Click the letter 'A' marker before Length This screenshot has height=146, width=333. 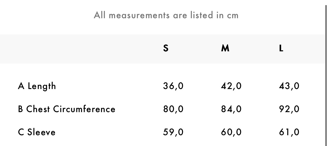click(21, 86)
